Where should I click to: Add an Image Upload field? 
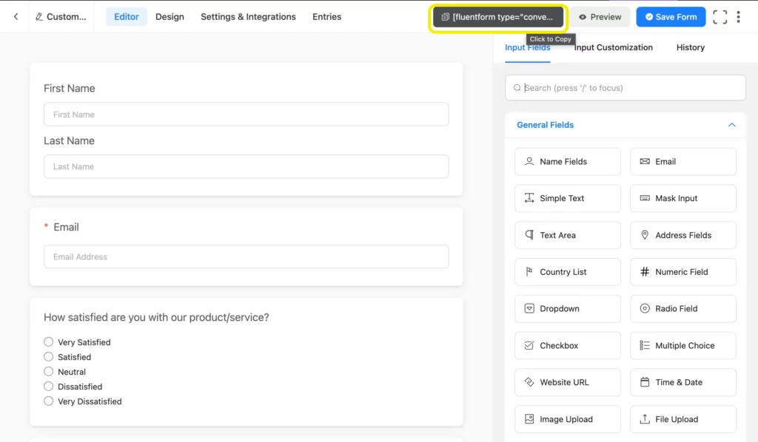click(568, 419)
